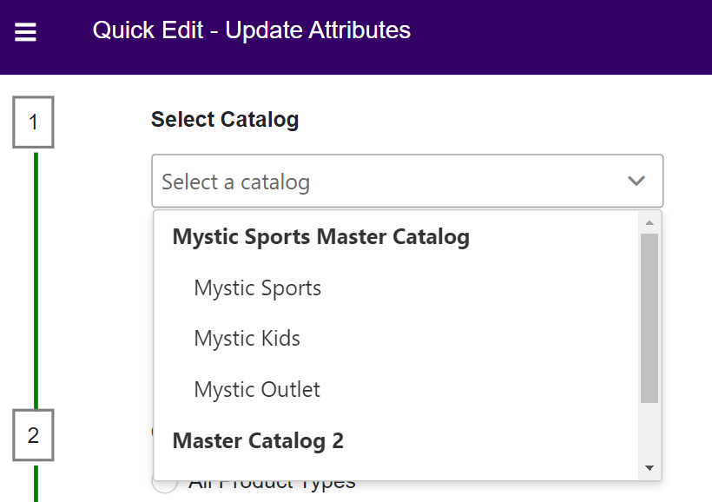Click the Quick Edit - Update Attributes title
The height and width of the screenshot is (502, 712).
point(252,30)
